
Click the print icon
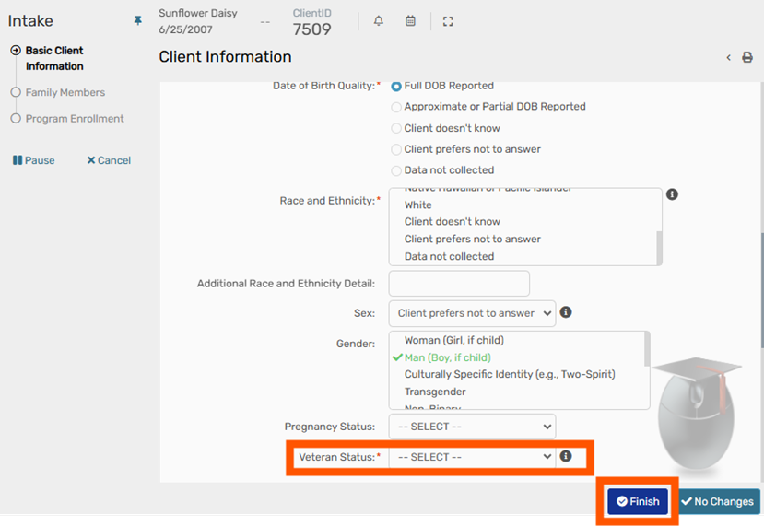747,57
